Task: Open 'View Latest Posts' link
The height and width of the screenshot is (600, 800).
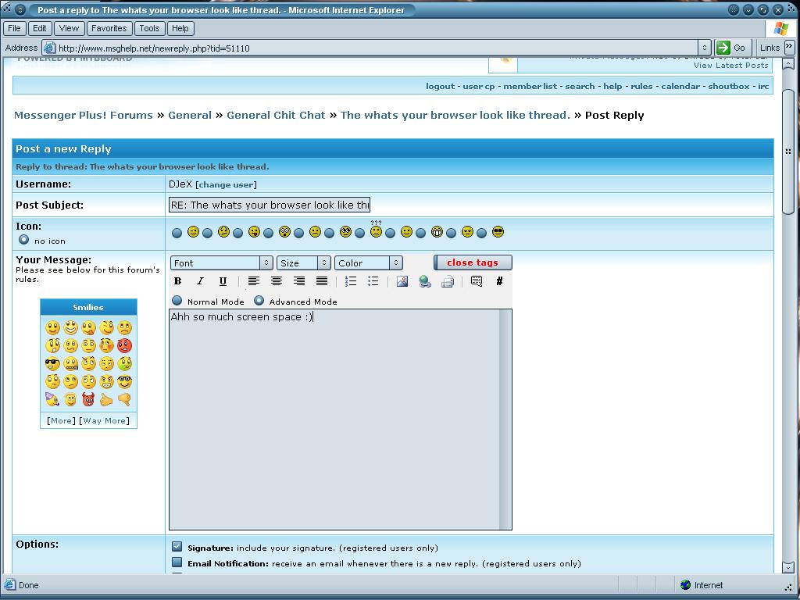Action: coord(730,66)
